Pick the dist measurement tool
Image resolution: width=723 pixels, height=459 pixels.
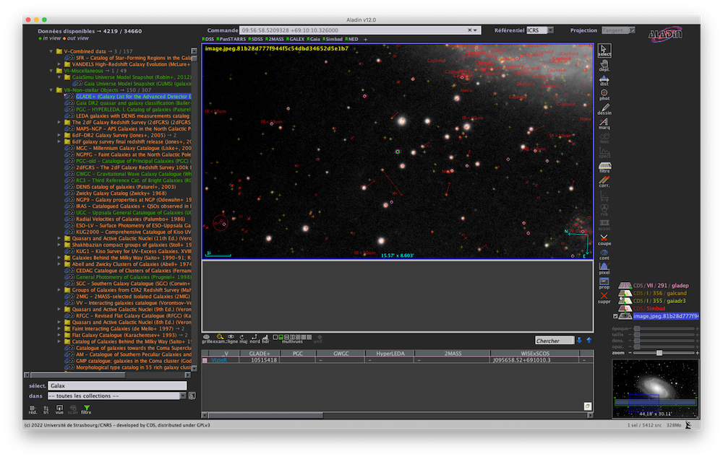tap(604, 81)
